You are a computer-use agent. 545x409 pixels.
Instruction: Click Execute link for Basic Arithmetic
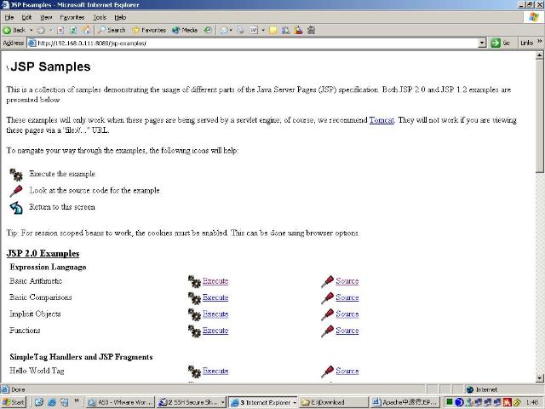point(215,281)
